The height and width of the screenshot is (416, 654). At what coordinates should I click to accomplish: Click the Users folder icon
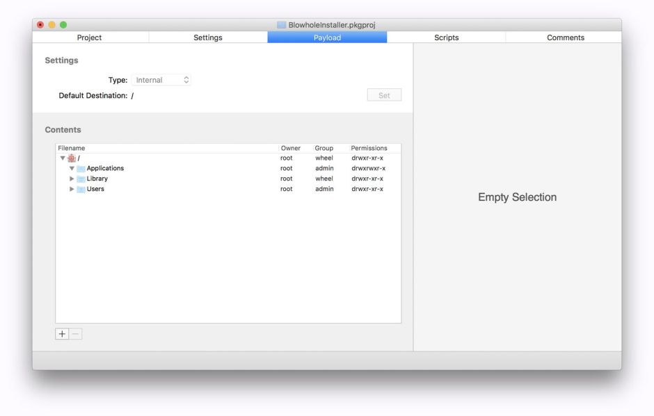tap(81, 190)
